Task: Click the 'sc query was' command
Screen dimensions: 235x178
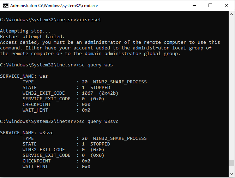Action: click(x=96, y=65)
